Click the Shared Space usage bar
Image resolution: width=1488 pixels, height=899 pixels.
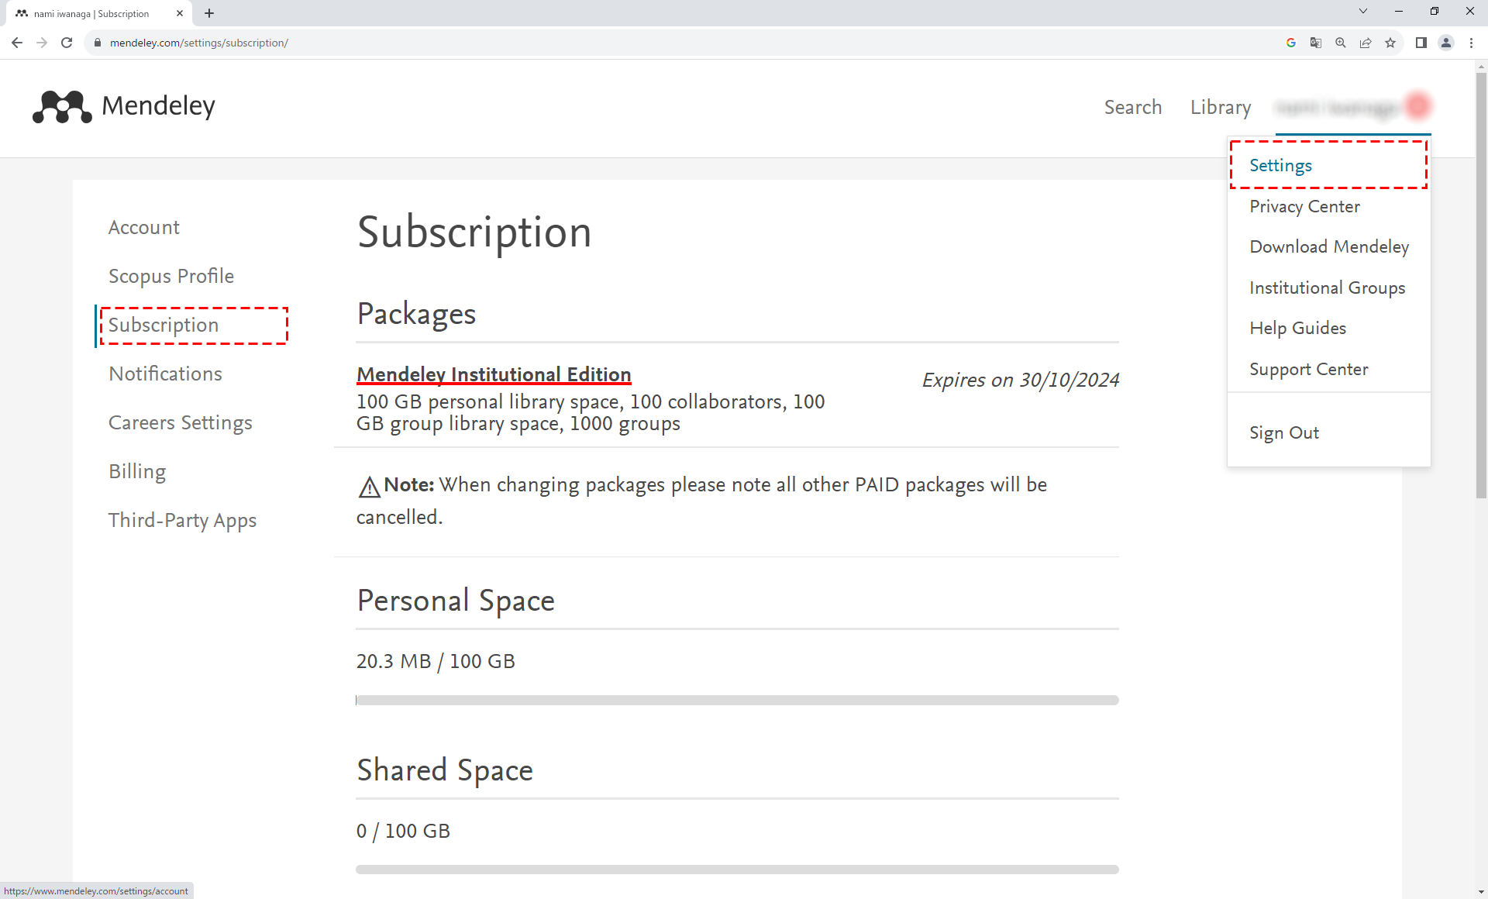point(737,870)
